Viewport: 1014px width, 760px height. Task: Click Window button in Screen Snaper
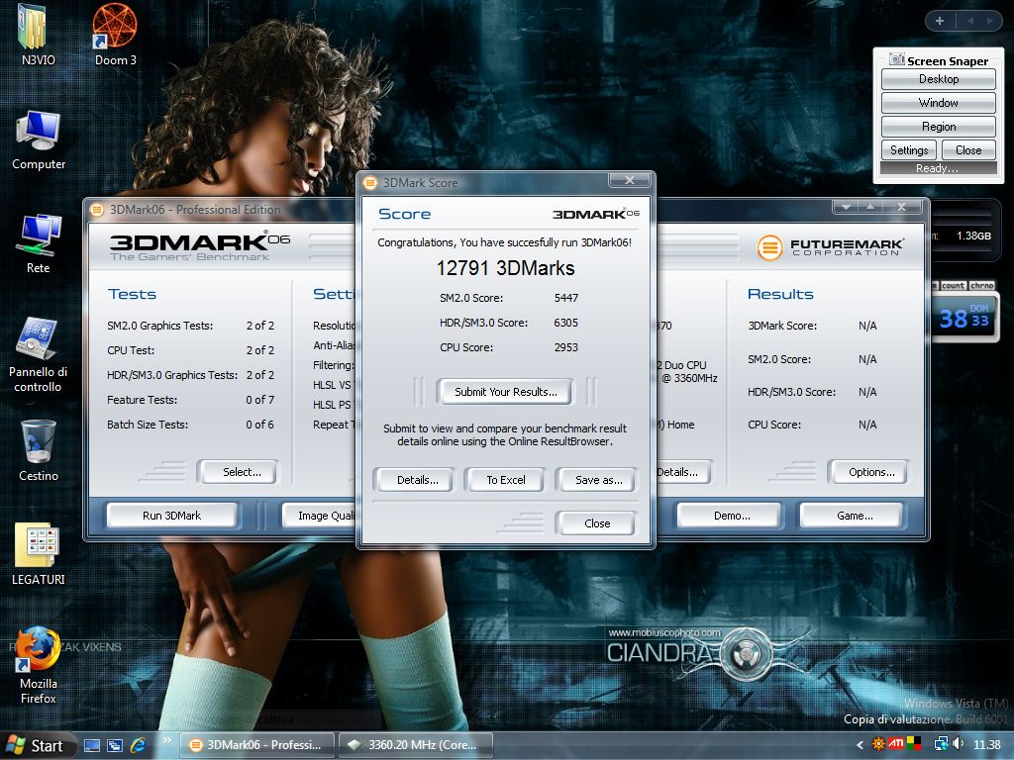(939, 103)
